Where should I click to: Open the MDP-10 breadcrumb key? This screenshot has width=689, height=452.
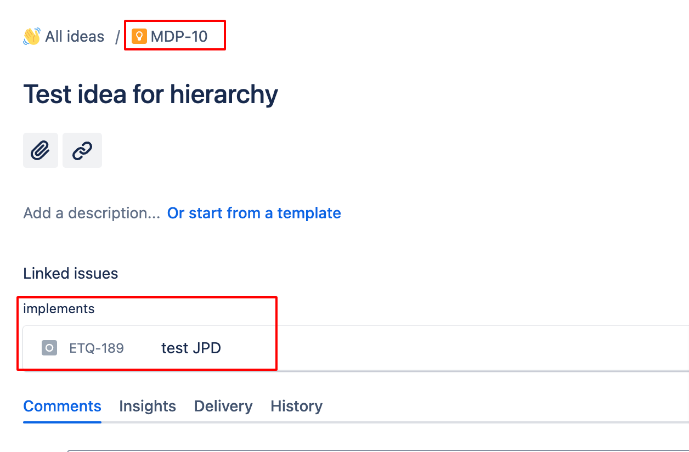(x=179, y=37)
